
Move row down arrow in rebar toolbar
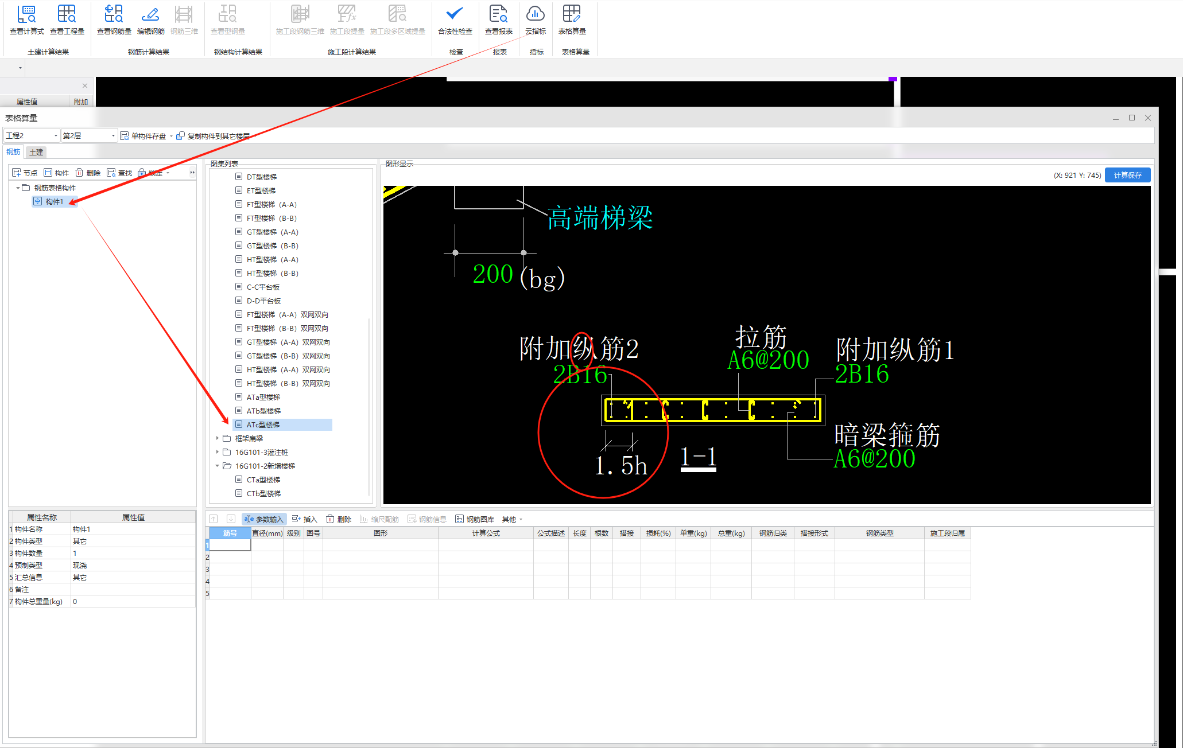(231, 519)
